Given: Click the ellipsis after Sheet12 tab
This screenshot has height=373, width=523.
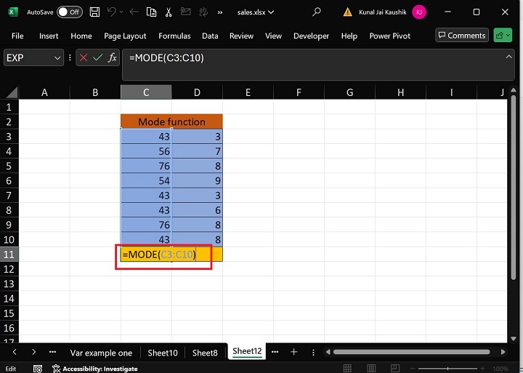Looking at the screenshot, I should pos(275,352).
